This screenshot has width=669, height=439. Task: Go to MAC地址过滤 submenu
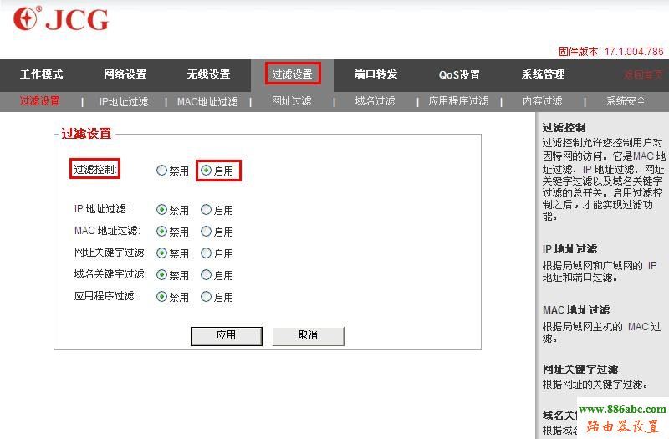(207, 101)
